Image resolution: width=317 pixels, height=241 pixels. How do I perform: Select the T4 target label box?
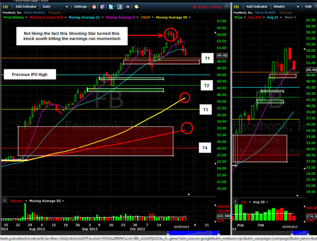(205, 148)
